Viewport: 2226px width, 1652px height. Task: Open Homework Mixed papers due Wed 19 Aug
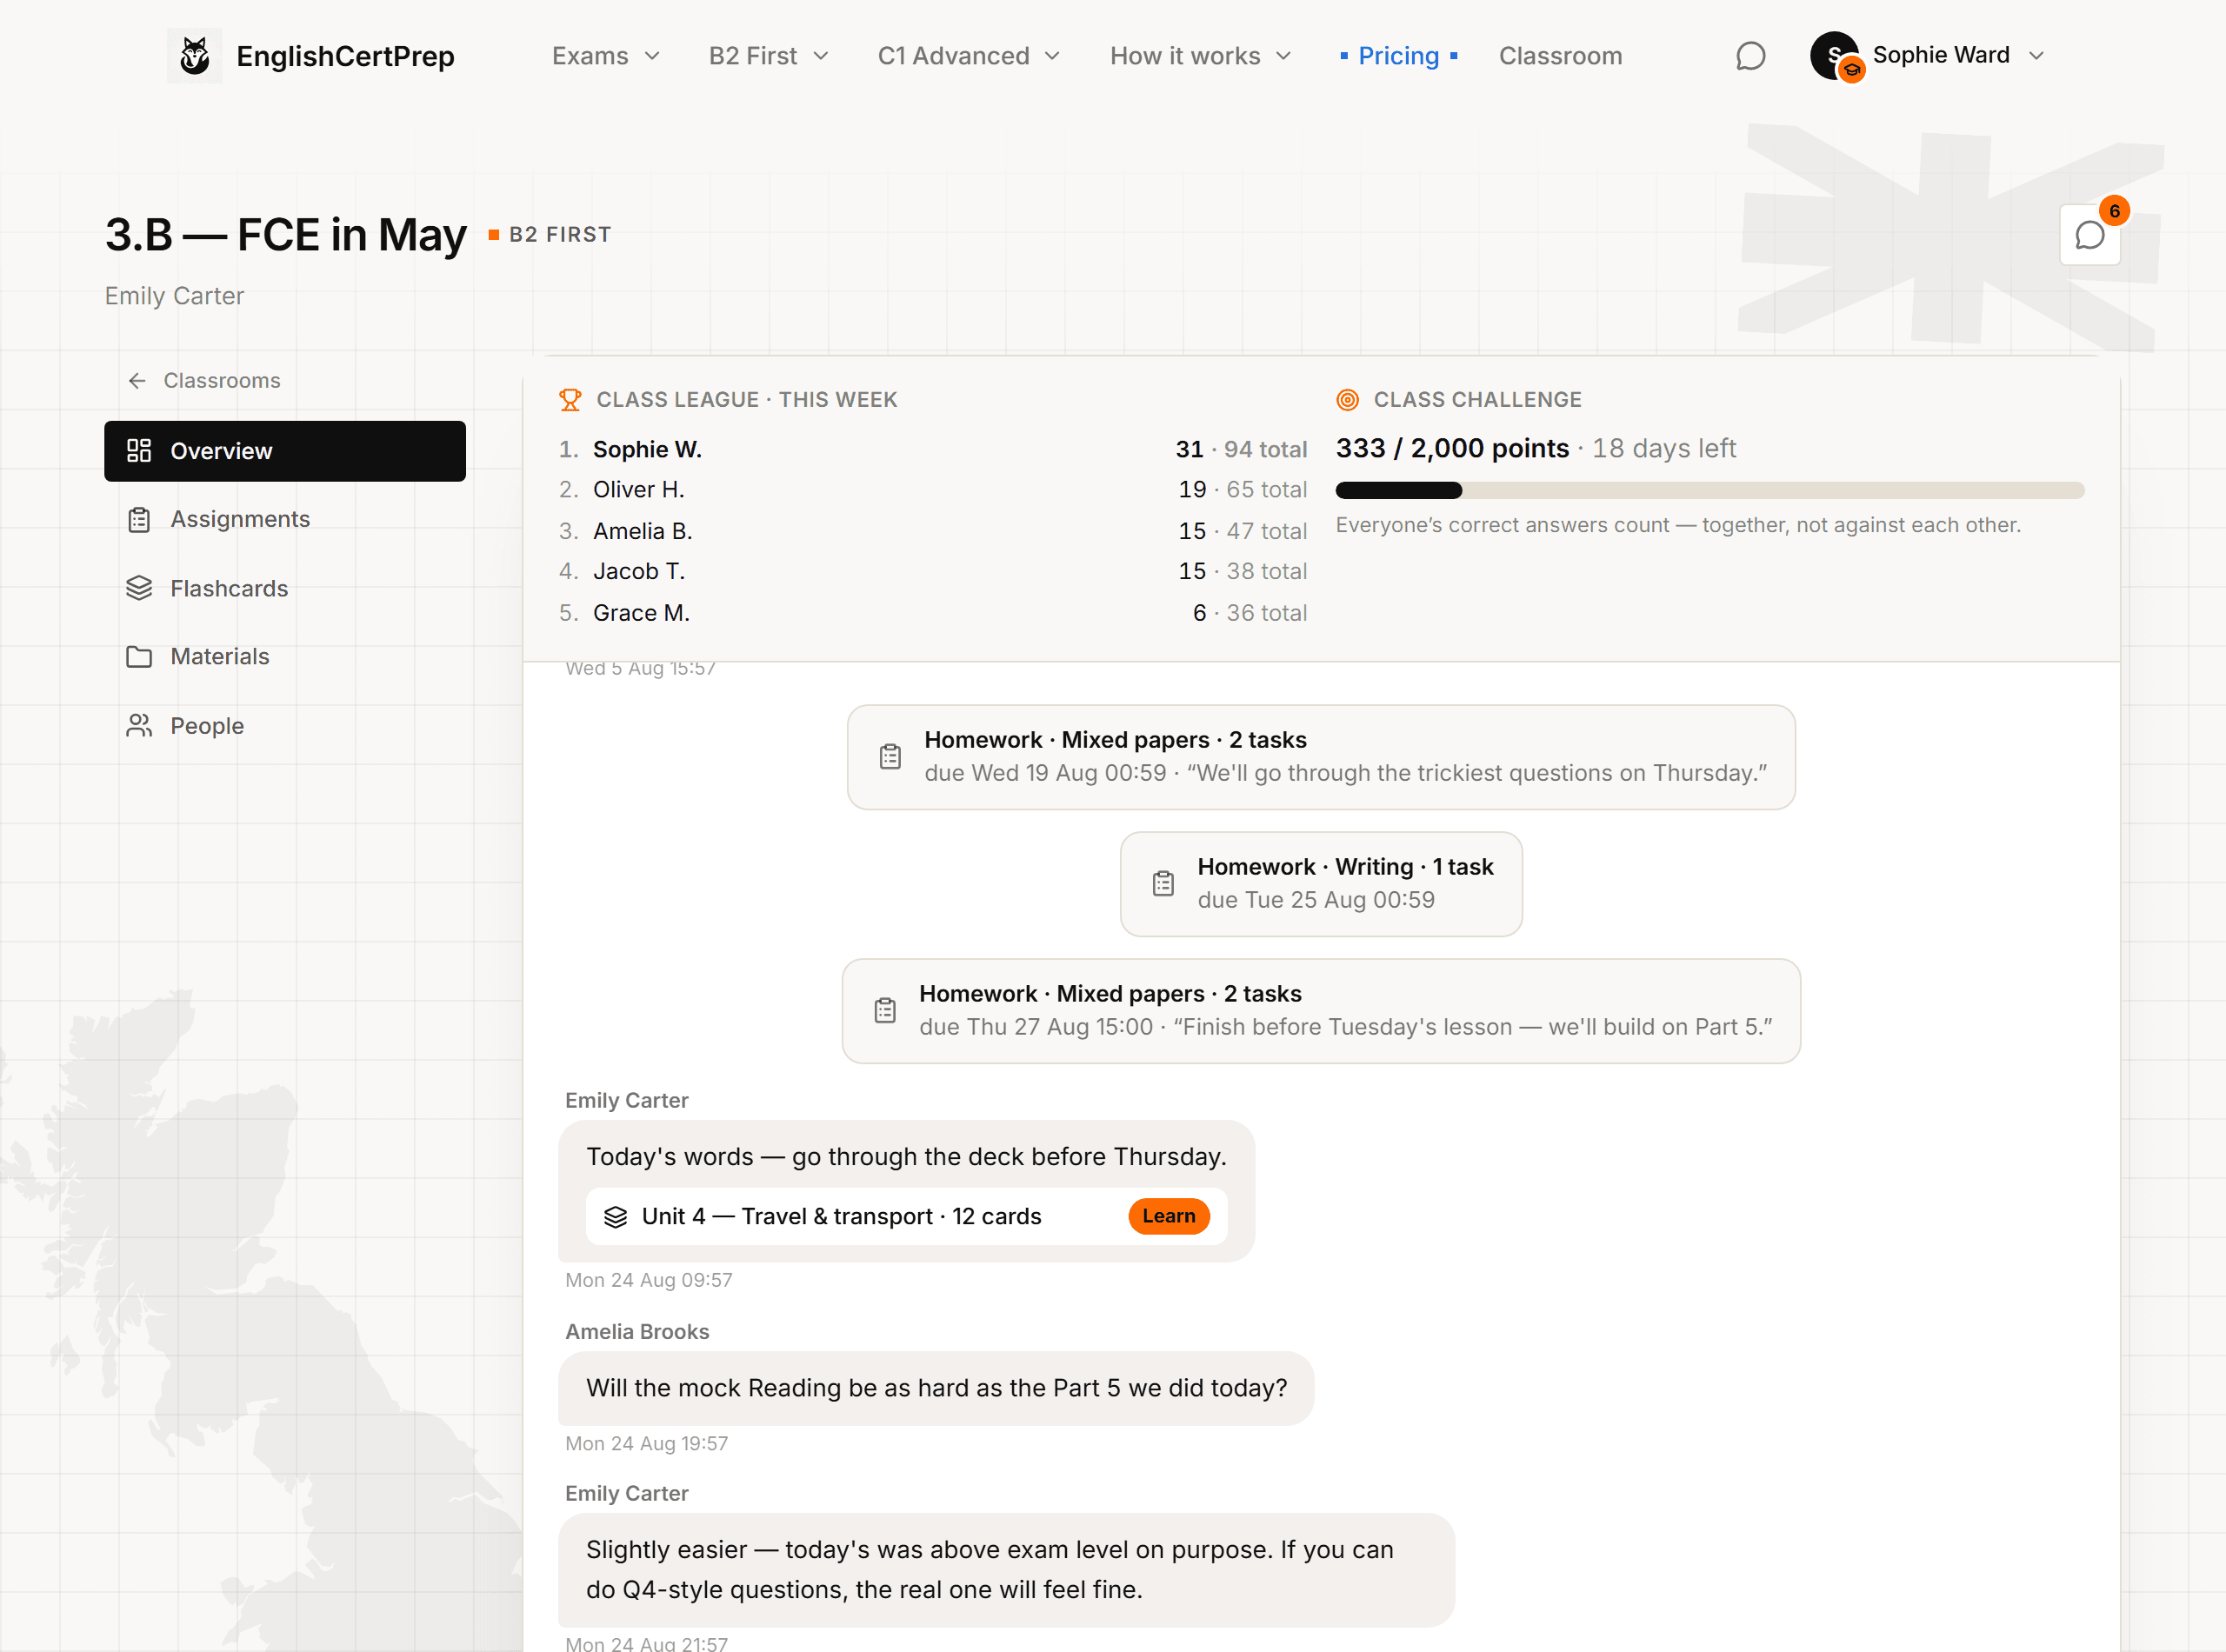(1321, 757)
